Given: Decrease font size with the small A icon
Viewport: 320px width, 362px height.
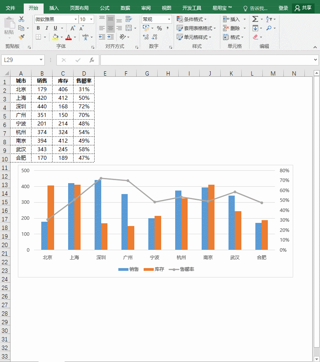Looking at the screenshot, I should click(x=81, y=28).
